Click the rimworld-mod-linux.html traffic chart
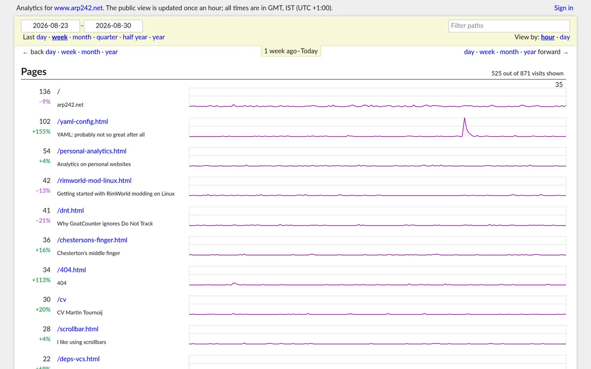The width and height of the screenshot is (591, 369). tap(377, 187)
